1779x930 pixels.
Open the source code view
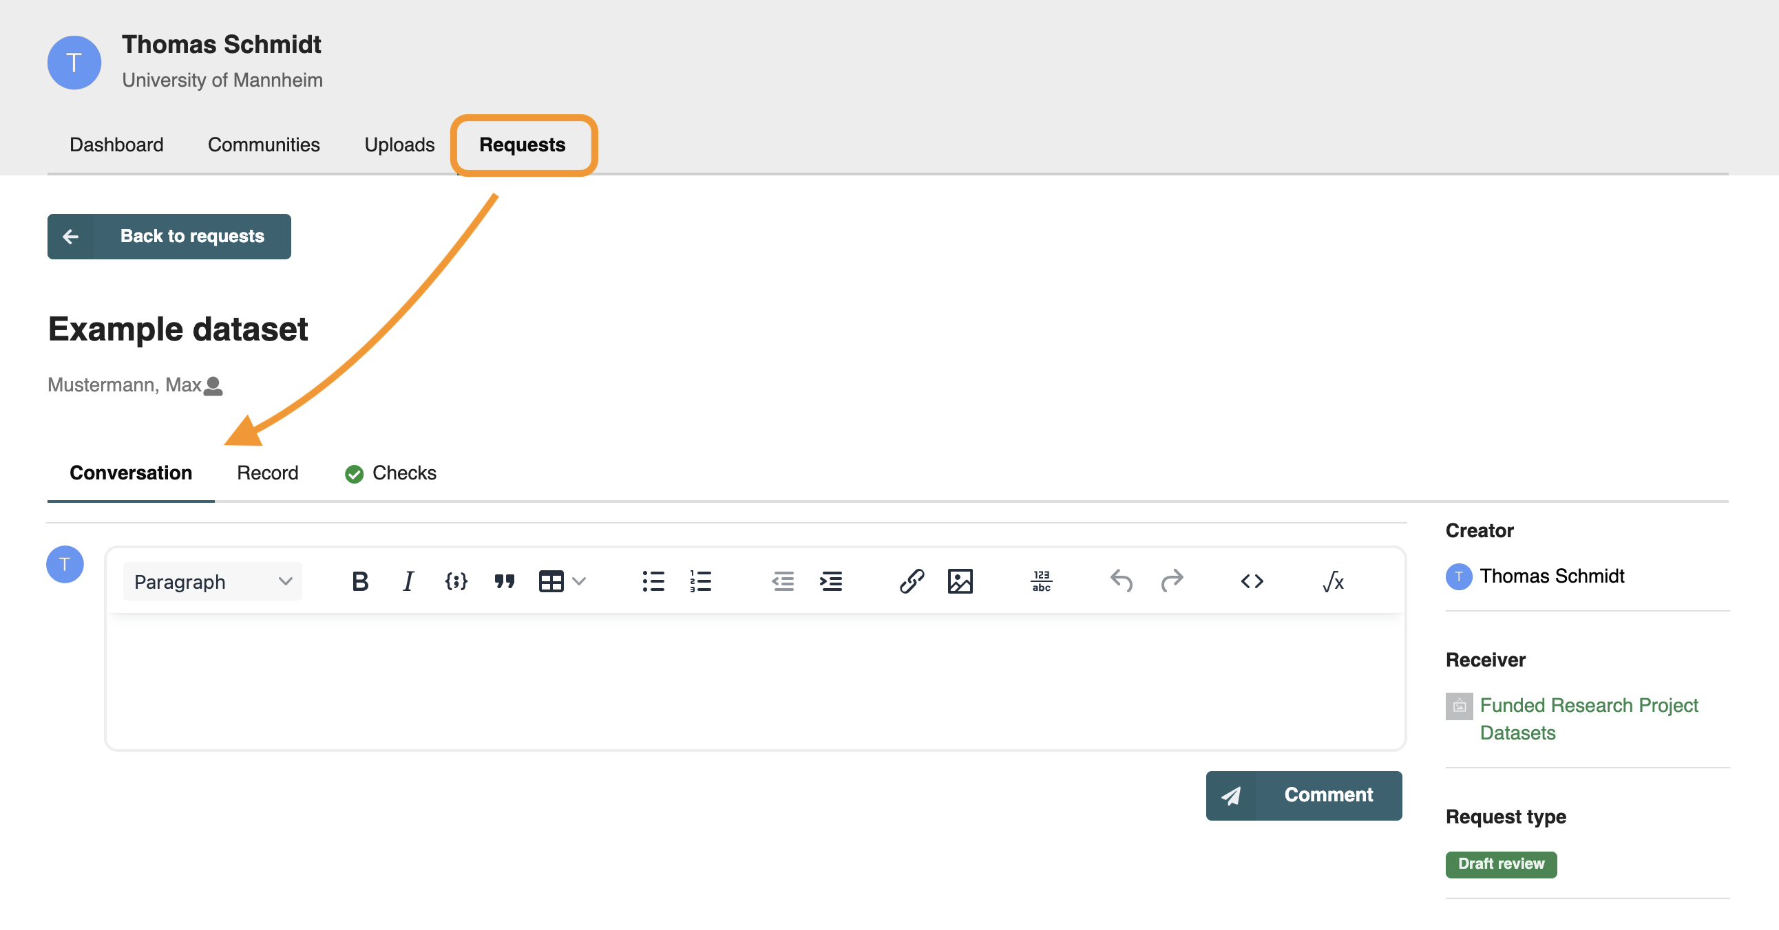[1252, 582]
